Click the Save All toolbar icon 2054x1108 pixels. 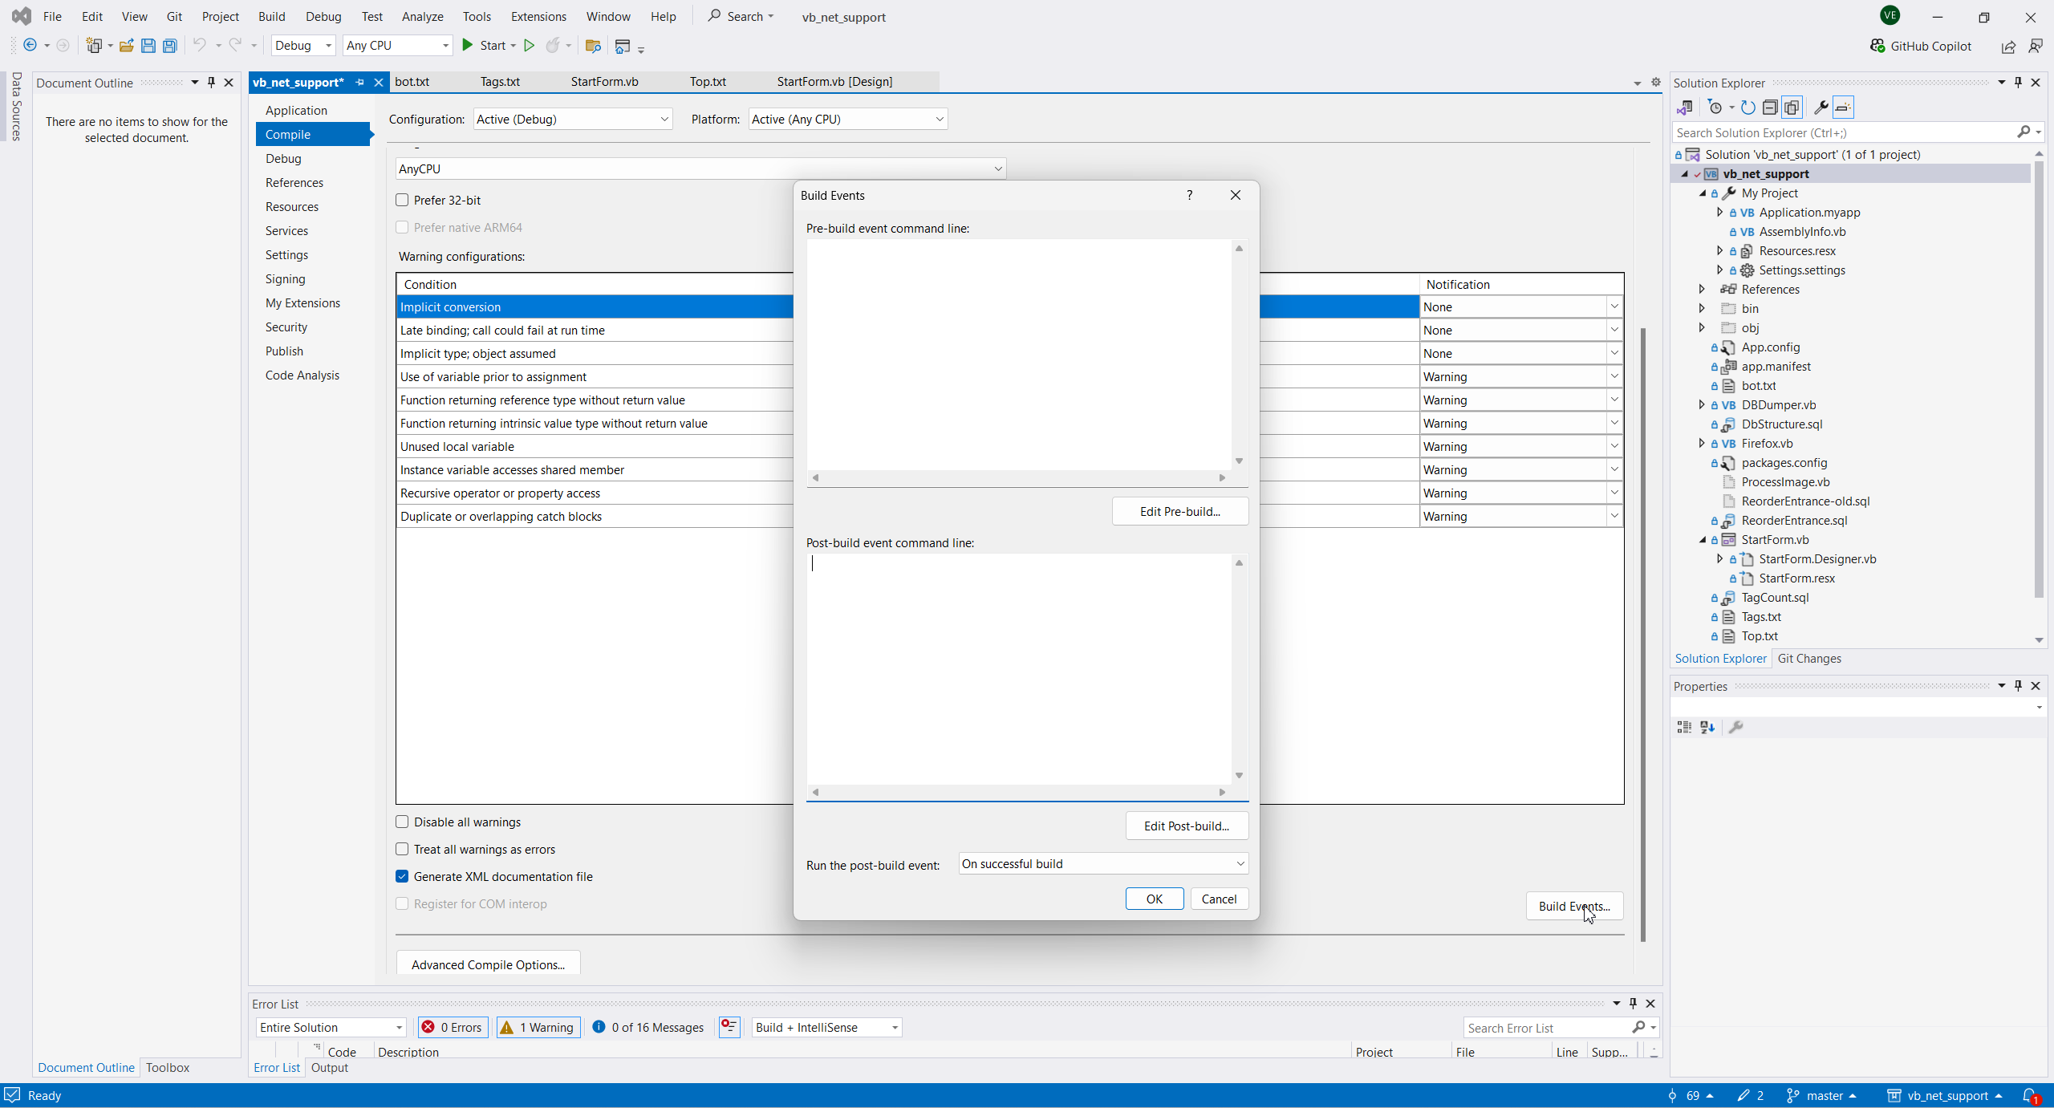170,46
